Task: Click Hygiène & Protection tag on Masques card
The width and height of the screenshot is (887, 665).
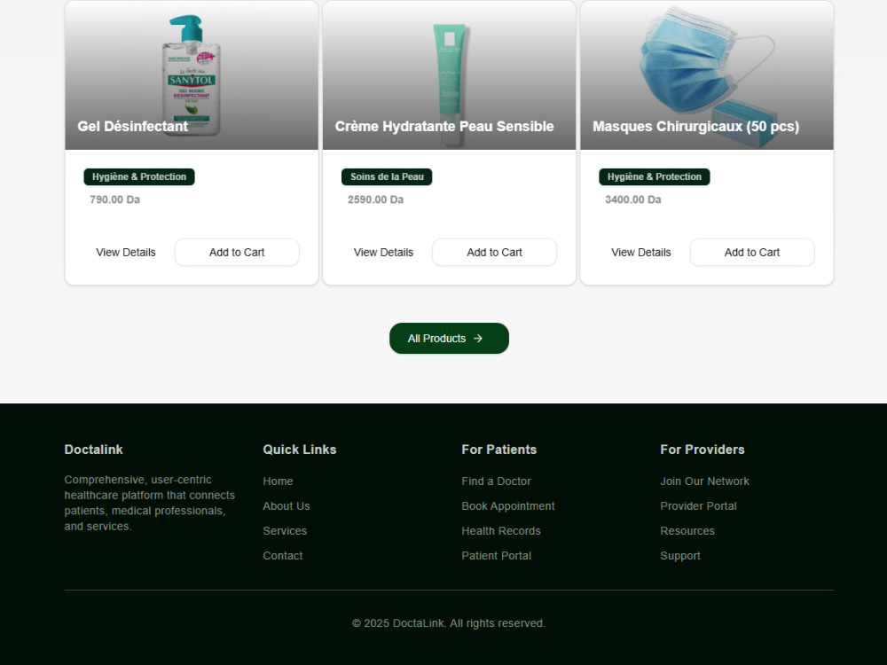Action: point(655,177)
